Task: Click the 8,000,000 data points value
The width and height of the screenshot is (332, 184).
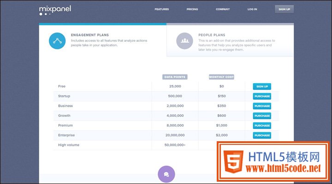Action: [175, 125]
